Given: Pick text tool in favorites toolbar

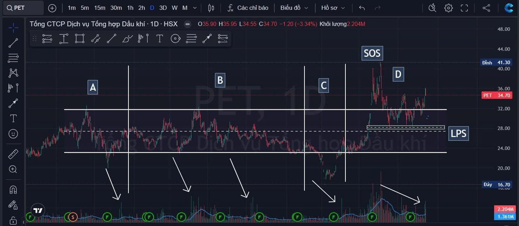Looking at the screenshot, I should coord(160,38).
